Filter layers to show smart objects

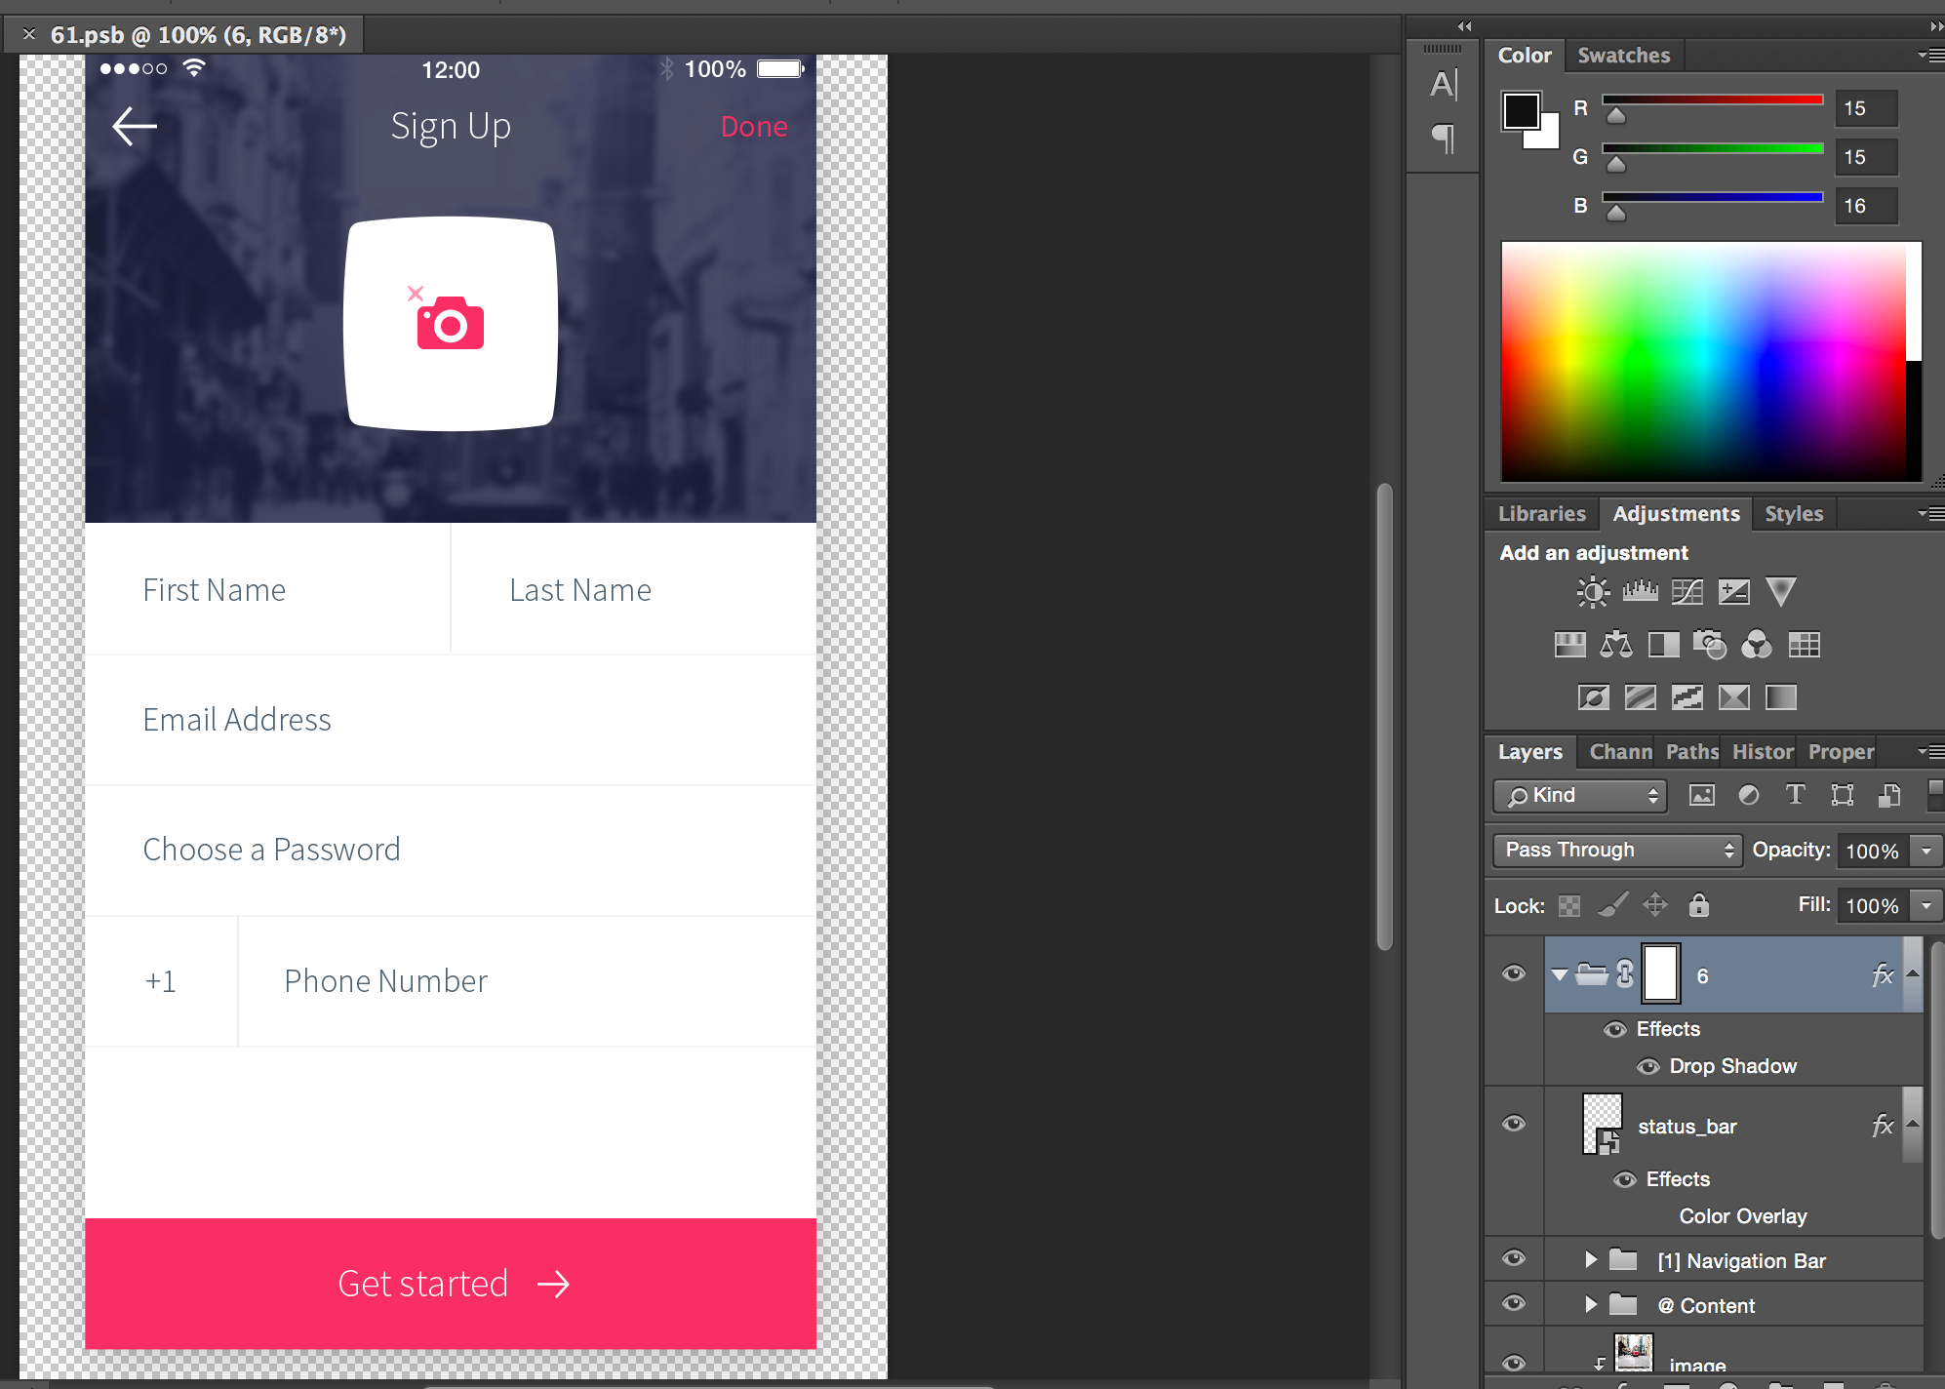[x=1888, y=795]
